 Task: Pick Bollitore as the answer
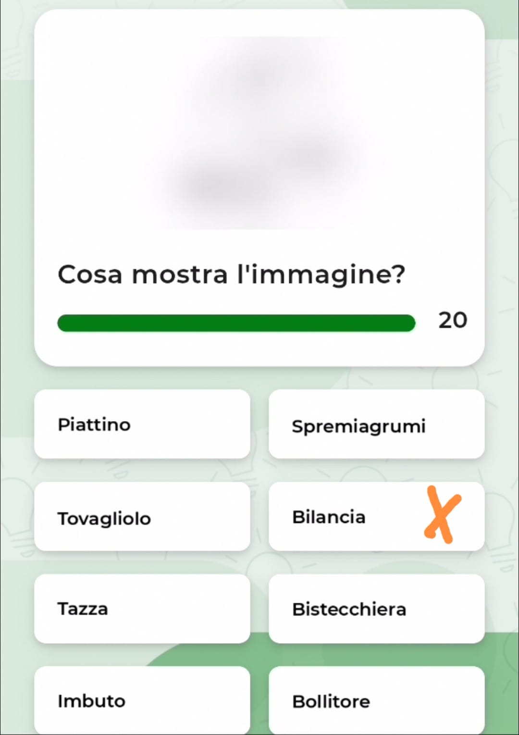click(376, 700)
